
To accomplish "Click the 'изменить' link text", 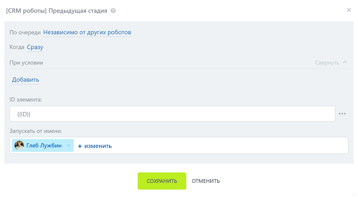I will click(x=98, y=146).
